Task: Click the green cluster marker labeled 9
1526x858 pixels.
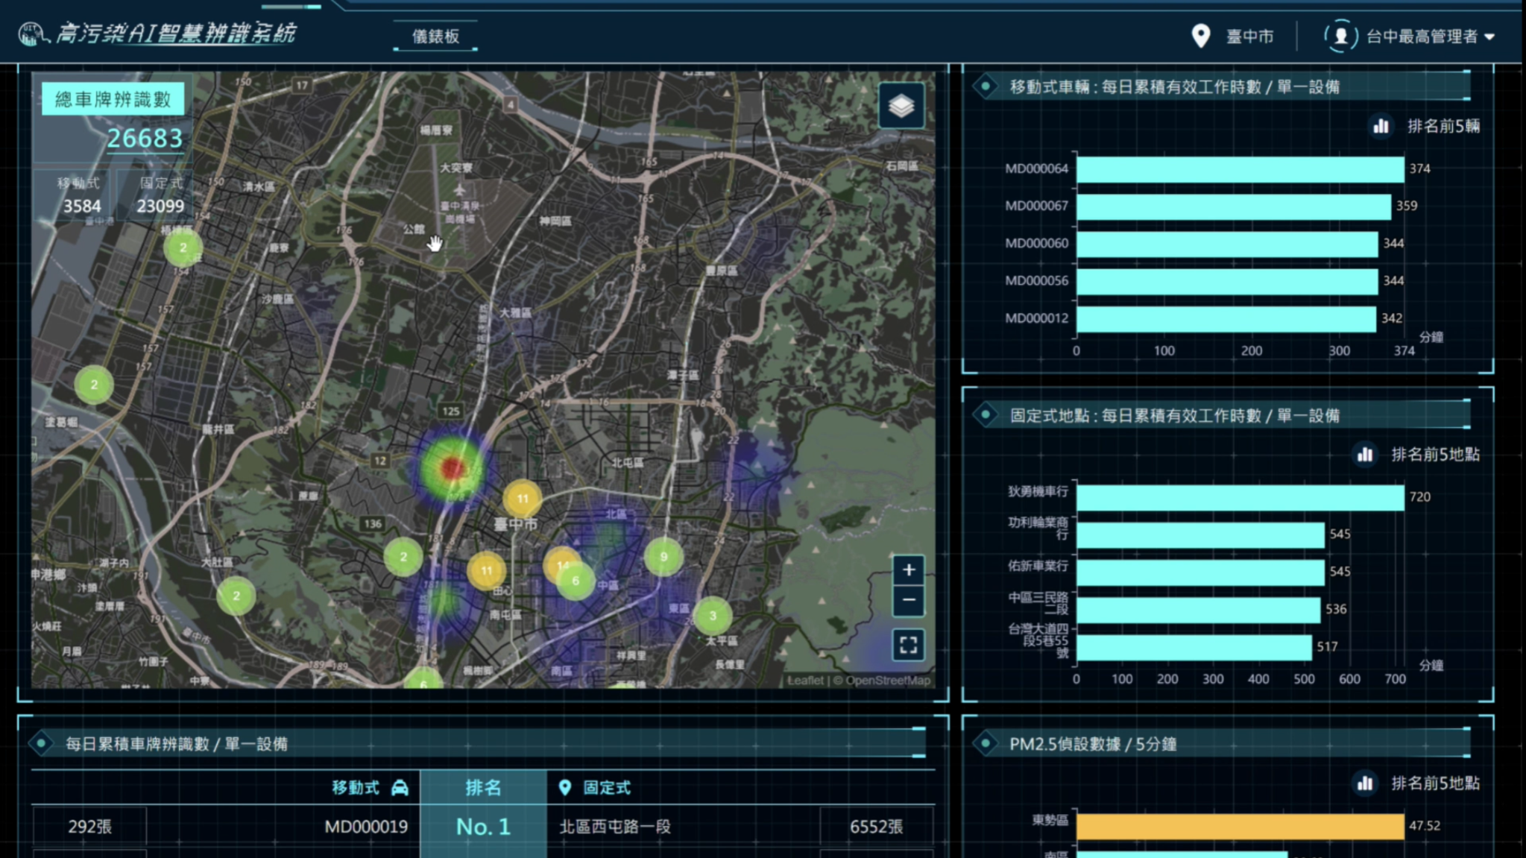Action: pyautogui.click(x=663, y=557)
